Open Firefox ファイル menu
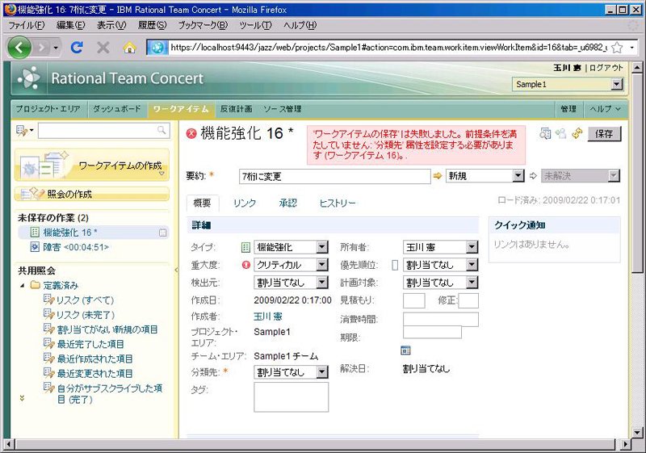Image resolution: width=646 pixels, height=453 pixels. click(x=27, y=25)
